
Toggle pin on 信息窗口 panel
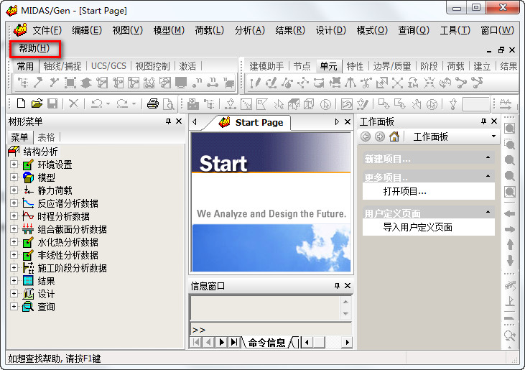337,286
